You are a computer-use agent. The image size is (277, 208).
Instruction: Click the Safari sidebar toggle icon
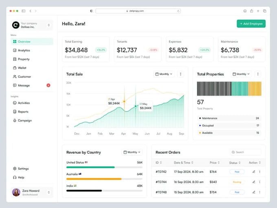[x=23, y=11]
